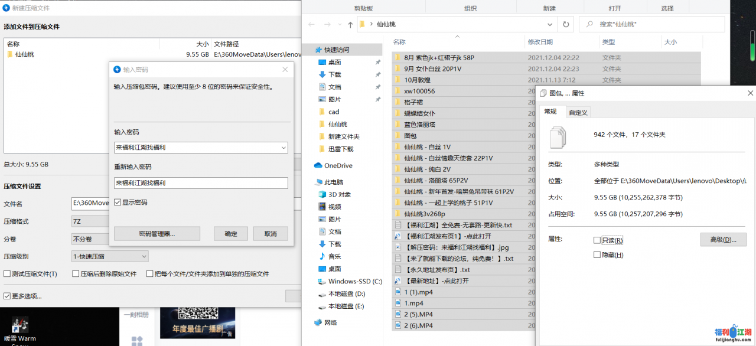756x346 pixels.
Task: Click the up-directory arrow in Explorer
Action: [350, 25]
